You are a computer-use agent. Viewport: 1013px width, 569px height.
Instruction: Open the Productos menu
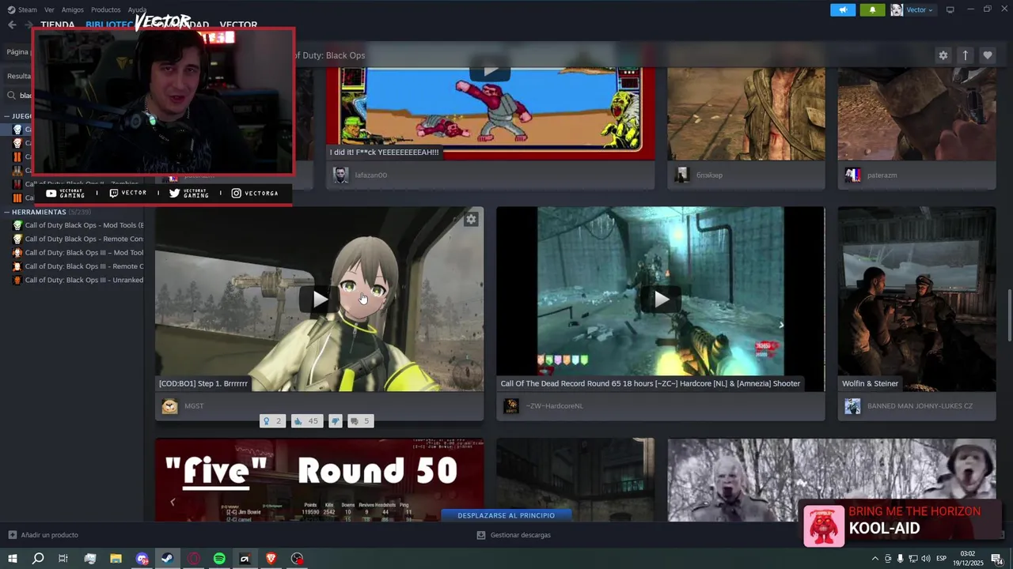tap(106, 9)
